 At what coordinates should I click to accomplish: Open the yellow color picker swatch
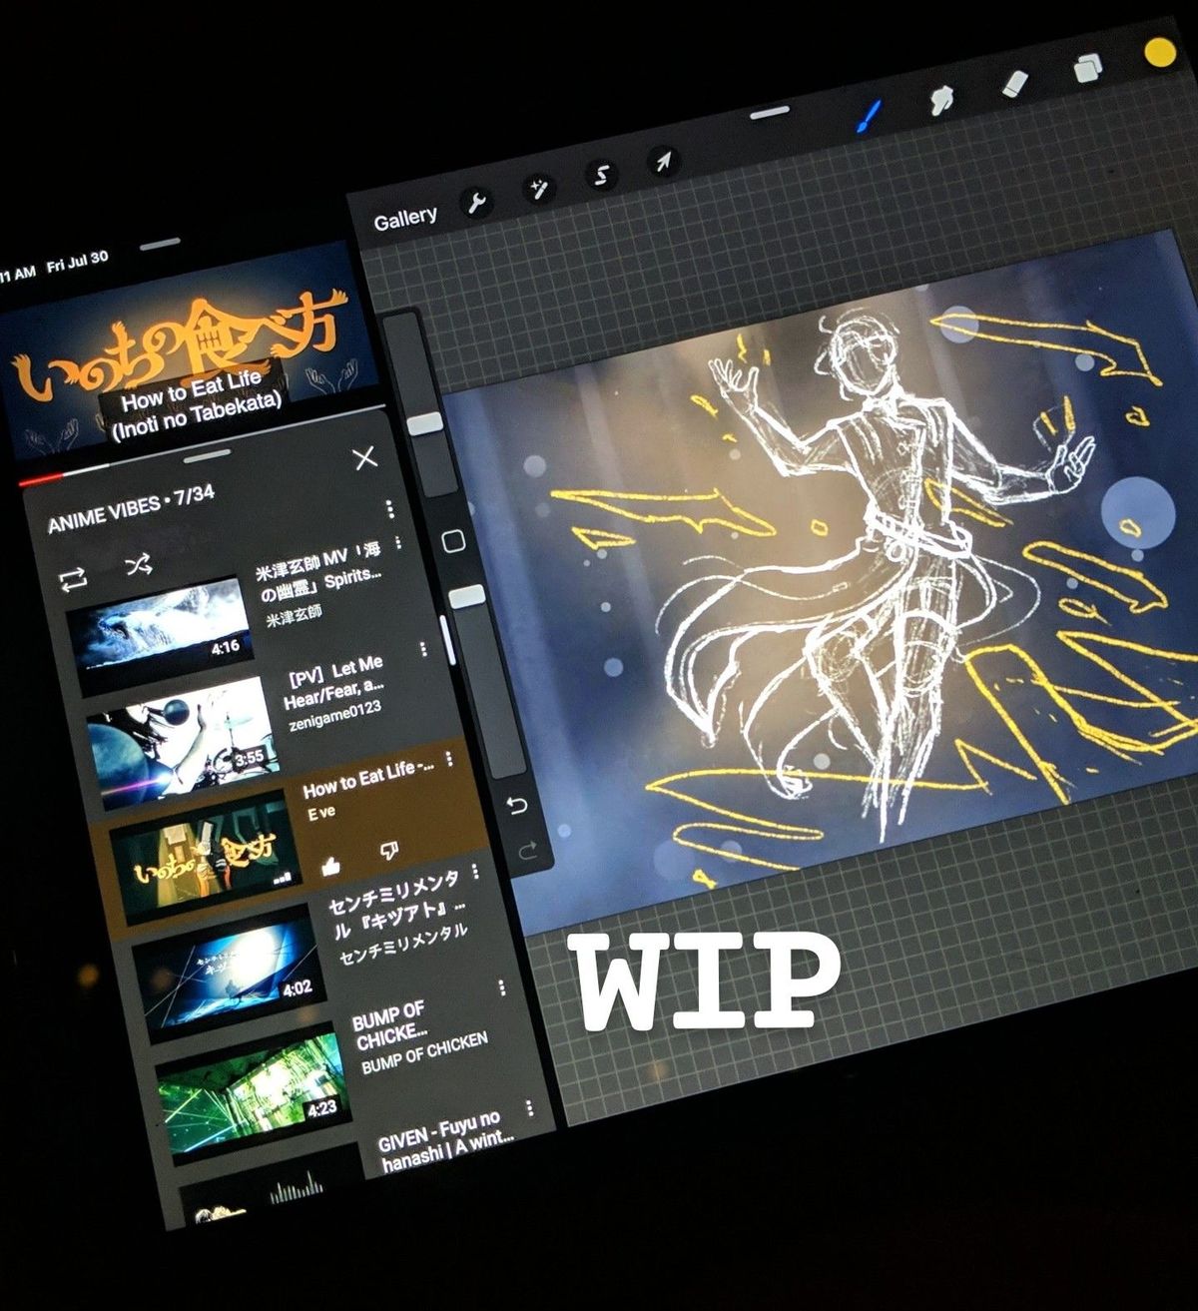[1160, 52]
